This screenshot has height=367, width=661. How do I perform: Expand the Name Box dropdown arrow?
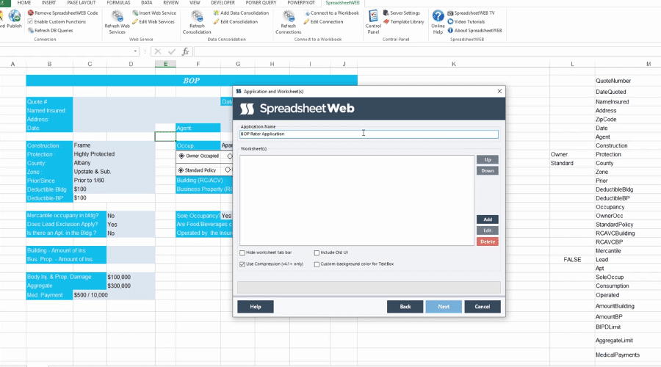(135, 51)
